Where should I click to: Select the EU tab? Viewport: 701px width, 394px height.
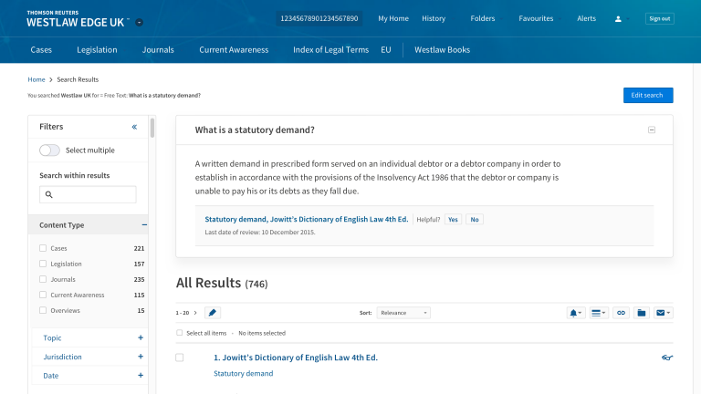[x=386, y=49]
